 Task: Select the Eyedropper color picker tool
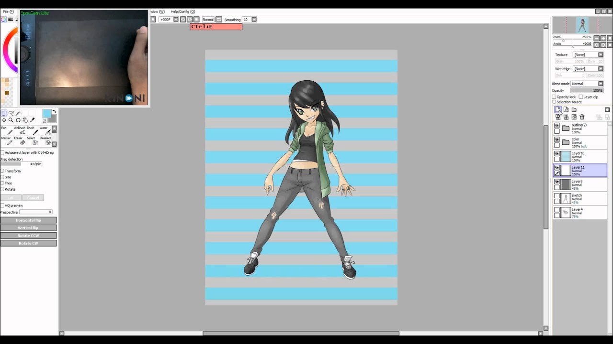click(x=33, y=120)
